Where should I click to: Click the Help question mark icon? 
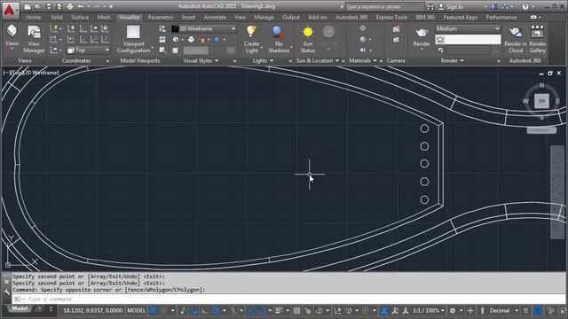[525, 6]
